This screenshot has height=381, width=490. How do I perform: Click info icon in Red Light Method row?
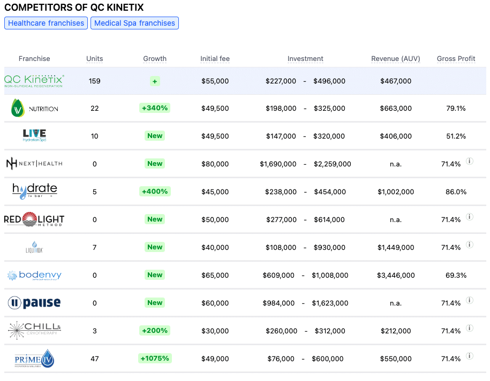469,217
